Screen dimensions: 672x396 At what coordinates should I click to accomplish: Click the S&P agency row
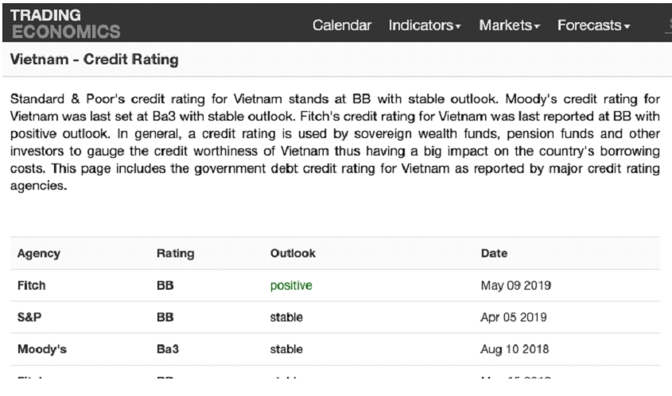335,317
